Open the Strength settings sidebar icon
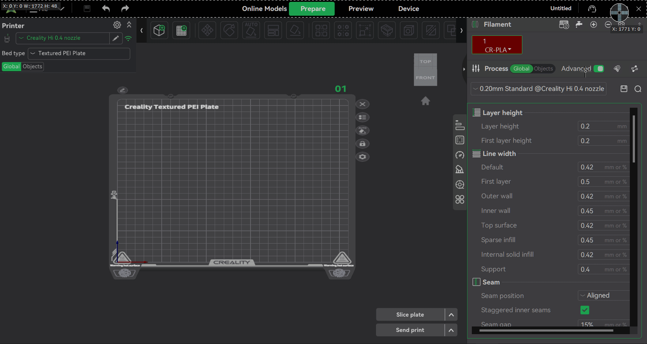 [460, 140]
